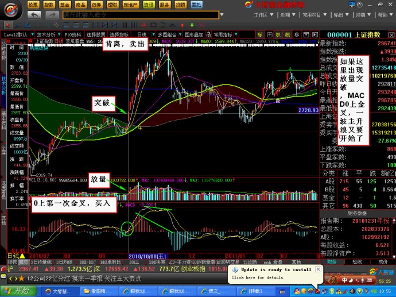Click the forward arrow navigation button
This screenshot has width=396, height=297.
coord(52,15)
